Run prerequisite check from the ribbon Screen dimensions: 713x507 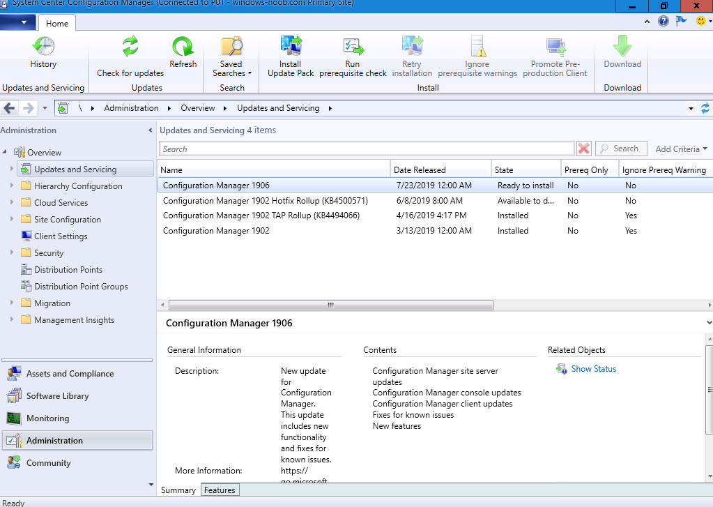353,56
